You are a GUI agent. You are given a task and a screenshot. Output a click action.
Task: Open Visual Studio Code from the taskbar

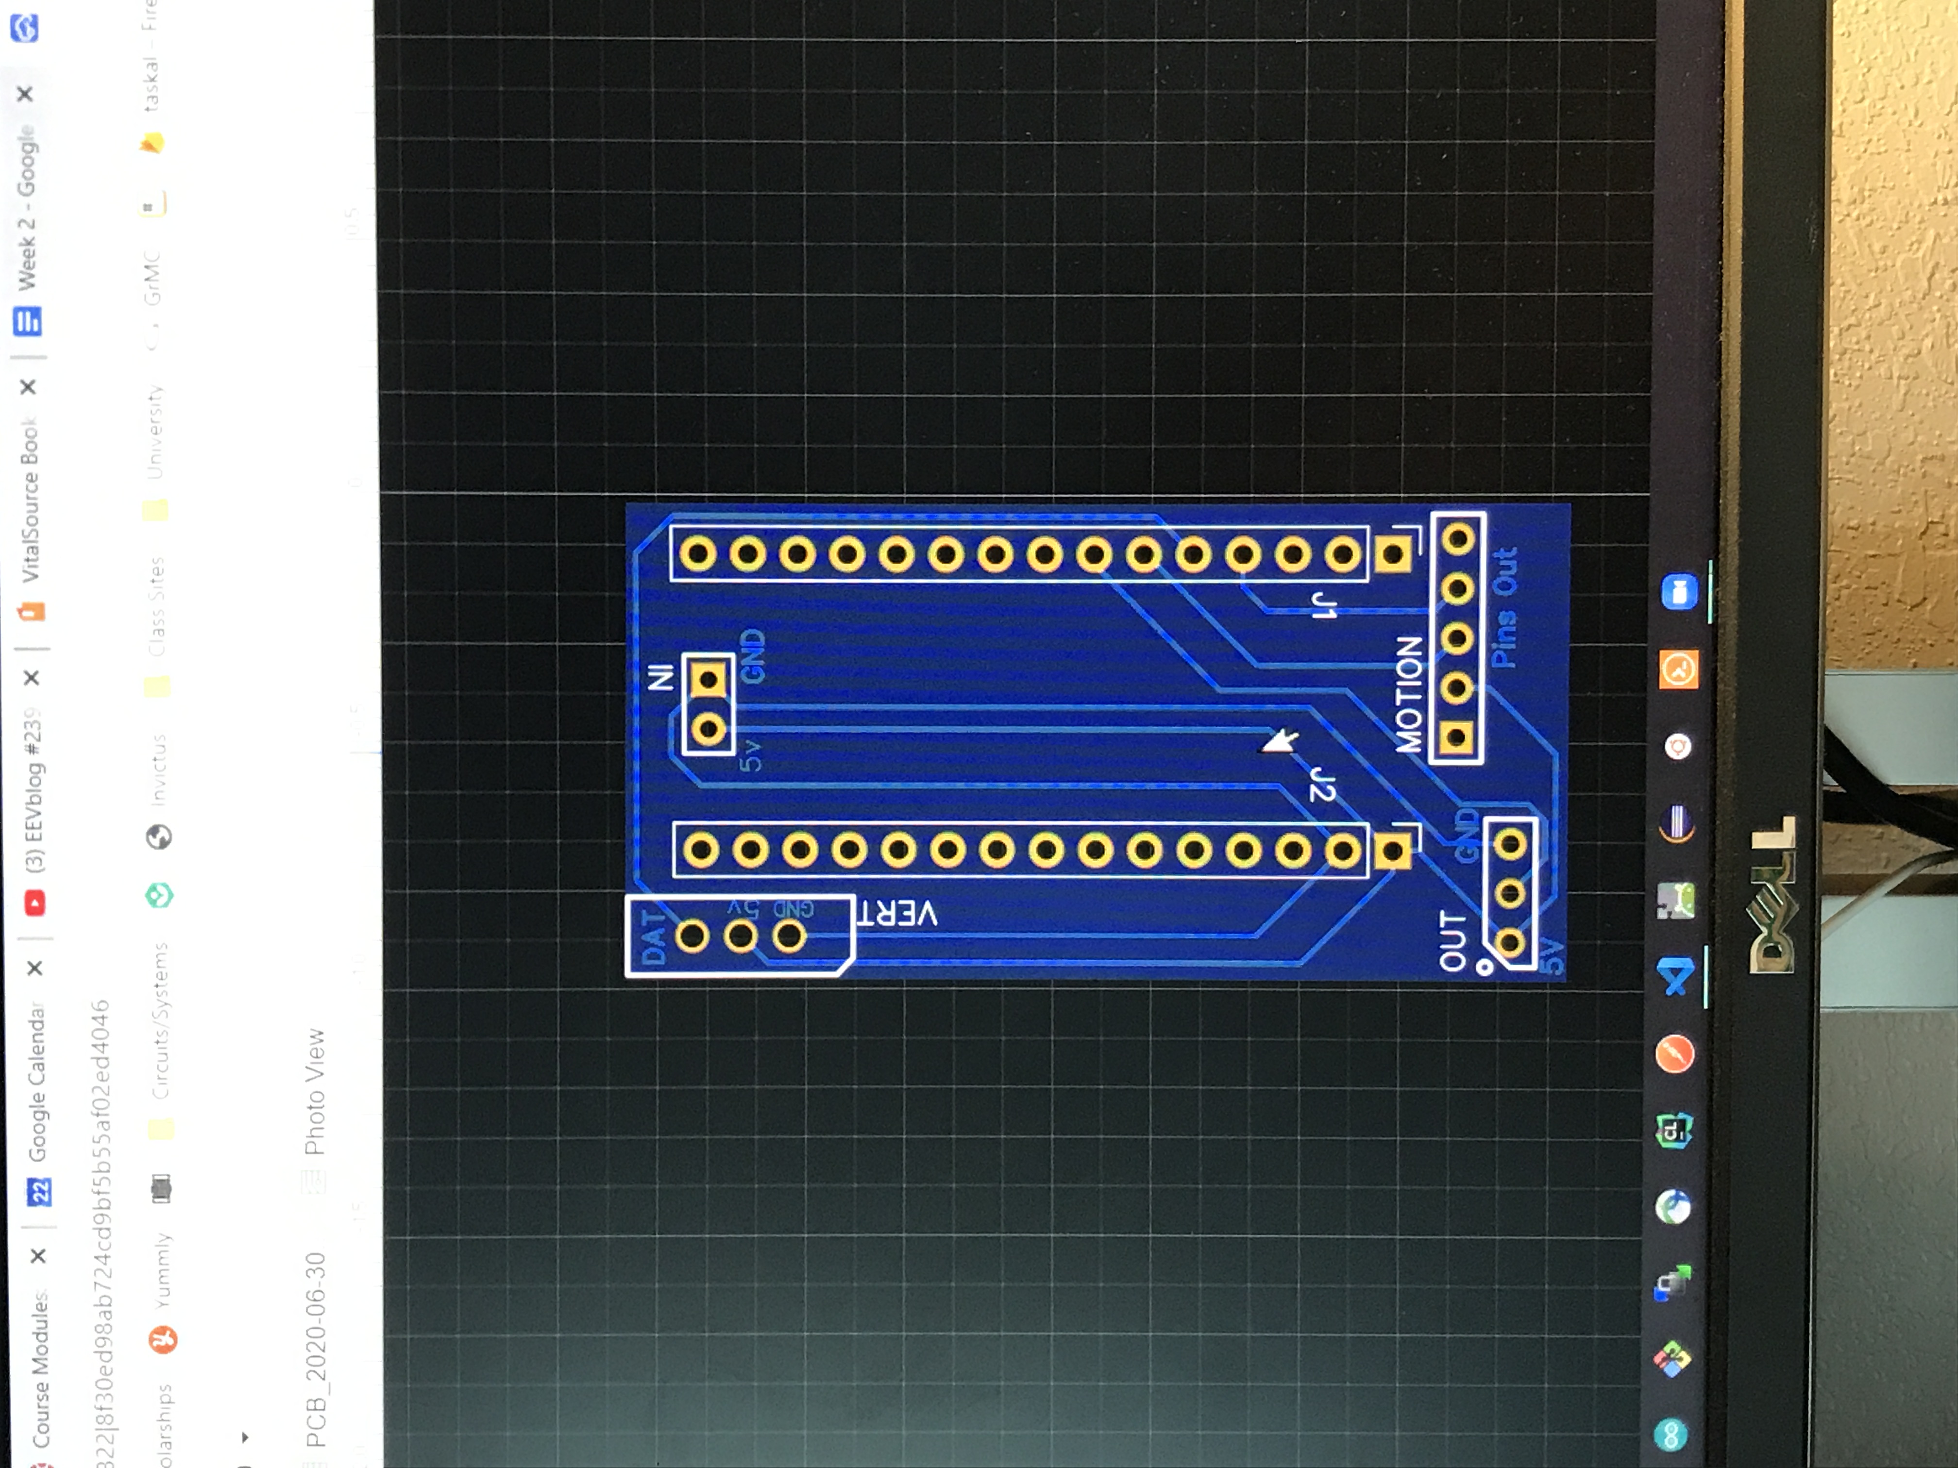[1675, 977]
